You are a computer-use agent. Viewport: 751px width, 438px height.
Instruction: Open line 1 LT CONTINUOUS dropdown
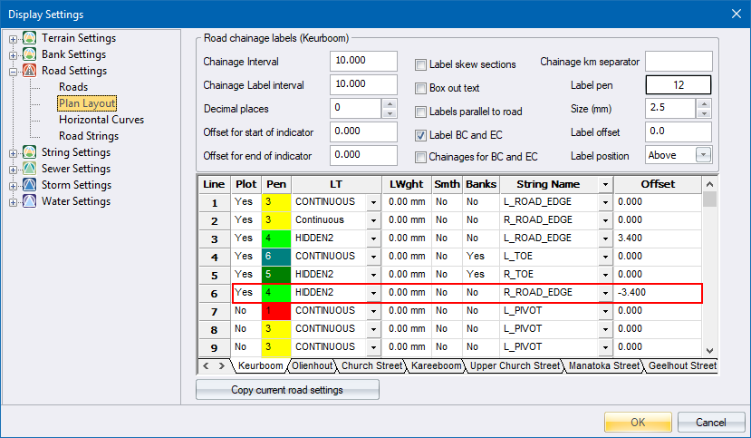click(x=373, y=202)
